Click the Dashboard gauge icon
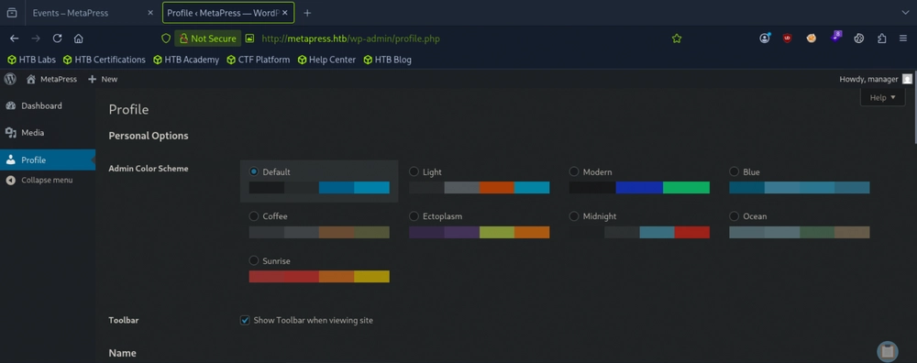 [10, 105]
